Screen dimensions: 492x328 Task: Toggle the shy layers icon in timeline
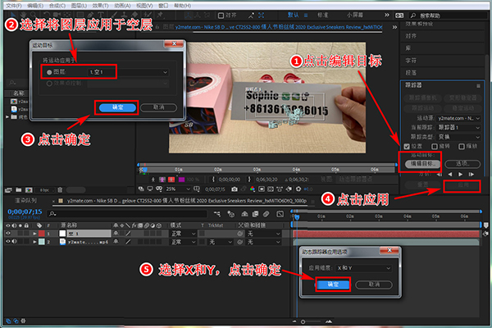(x=244, y=214)
